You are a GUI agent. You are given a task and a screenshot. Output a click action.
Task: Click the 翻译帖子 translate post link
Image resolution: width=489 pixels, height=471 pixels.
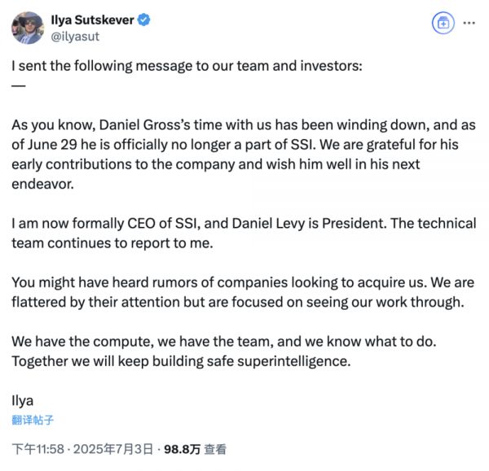pos(34,420)
